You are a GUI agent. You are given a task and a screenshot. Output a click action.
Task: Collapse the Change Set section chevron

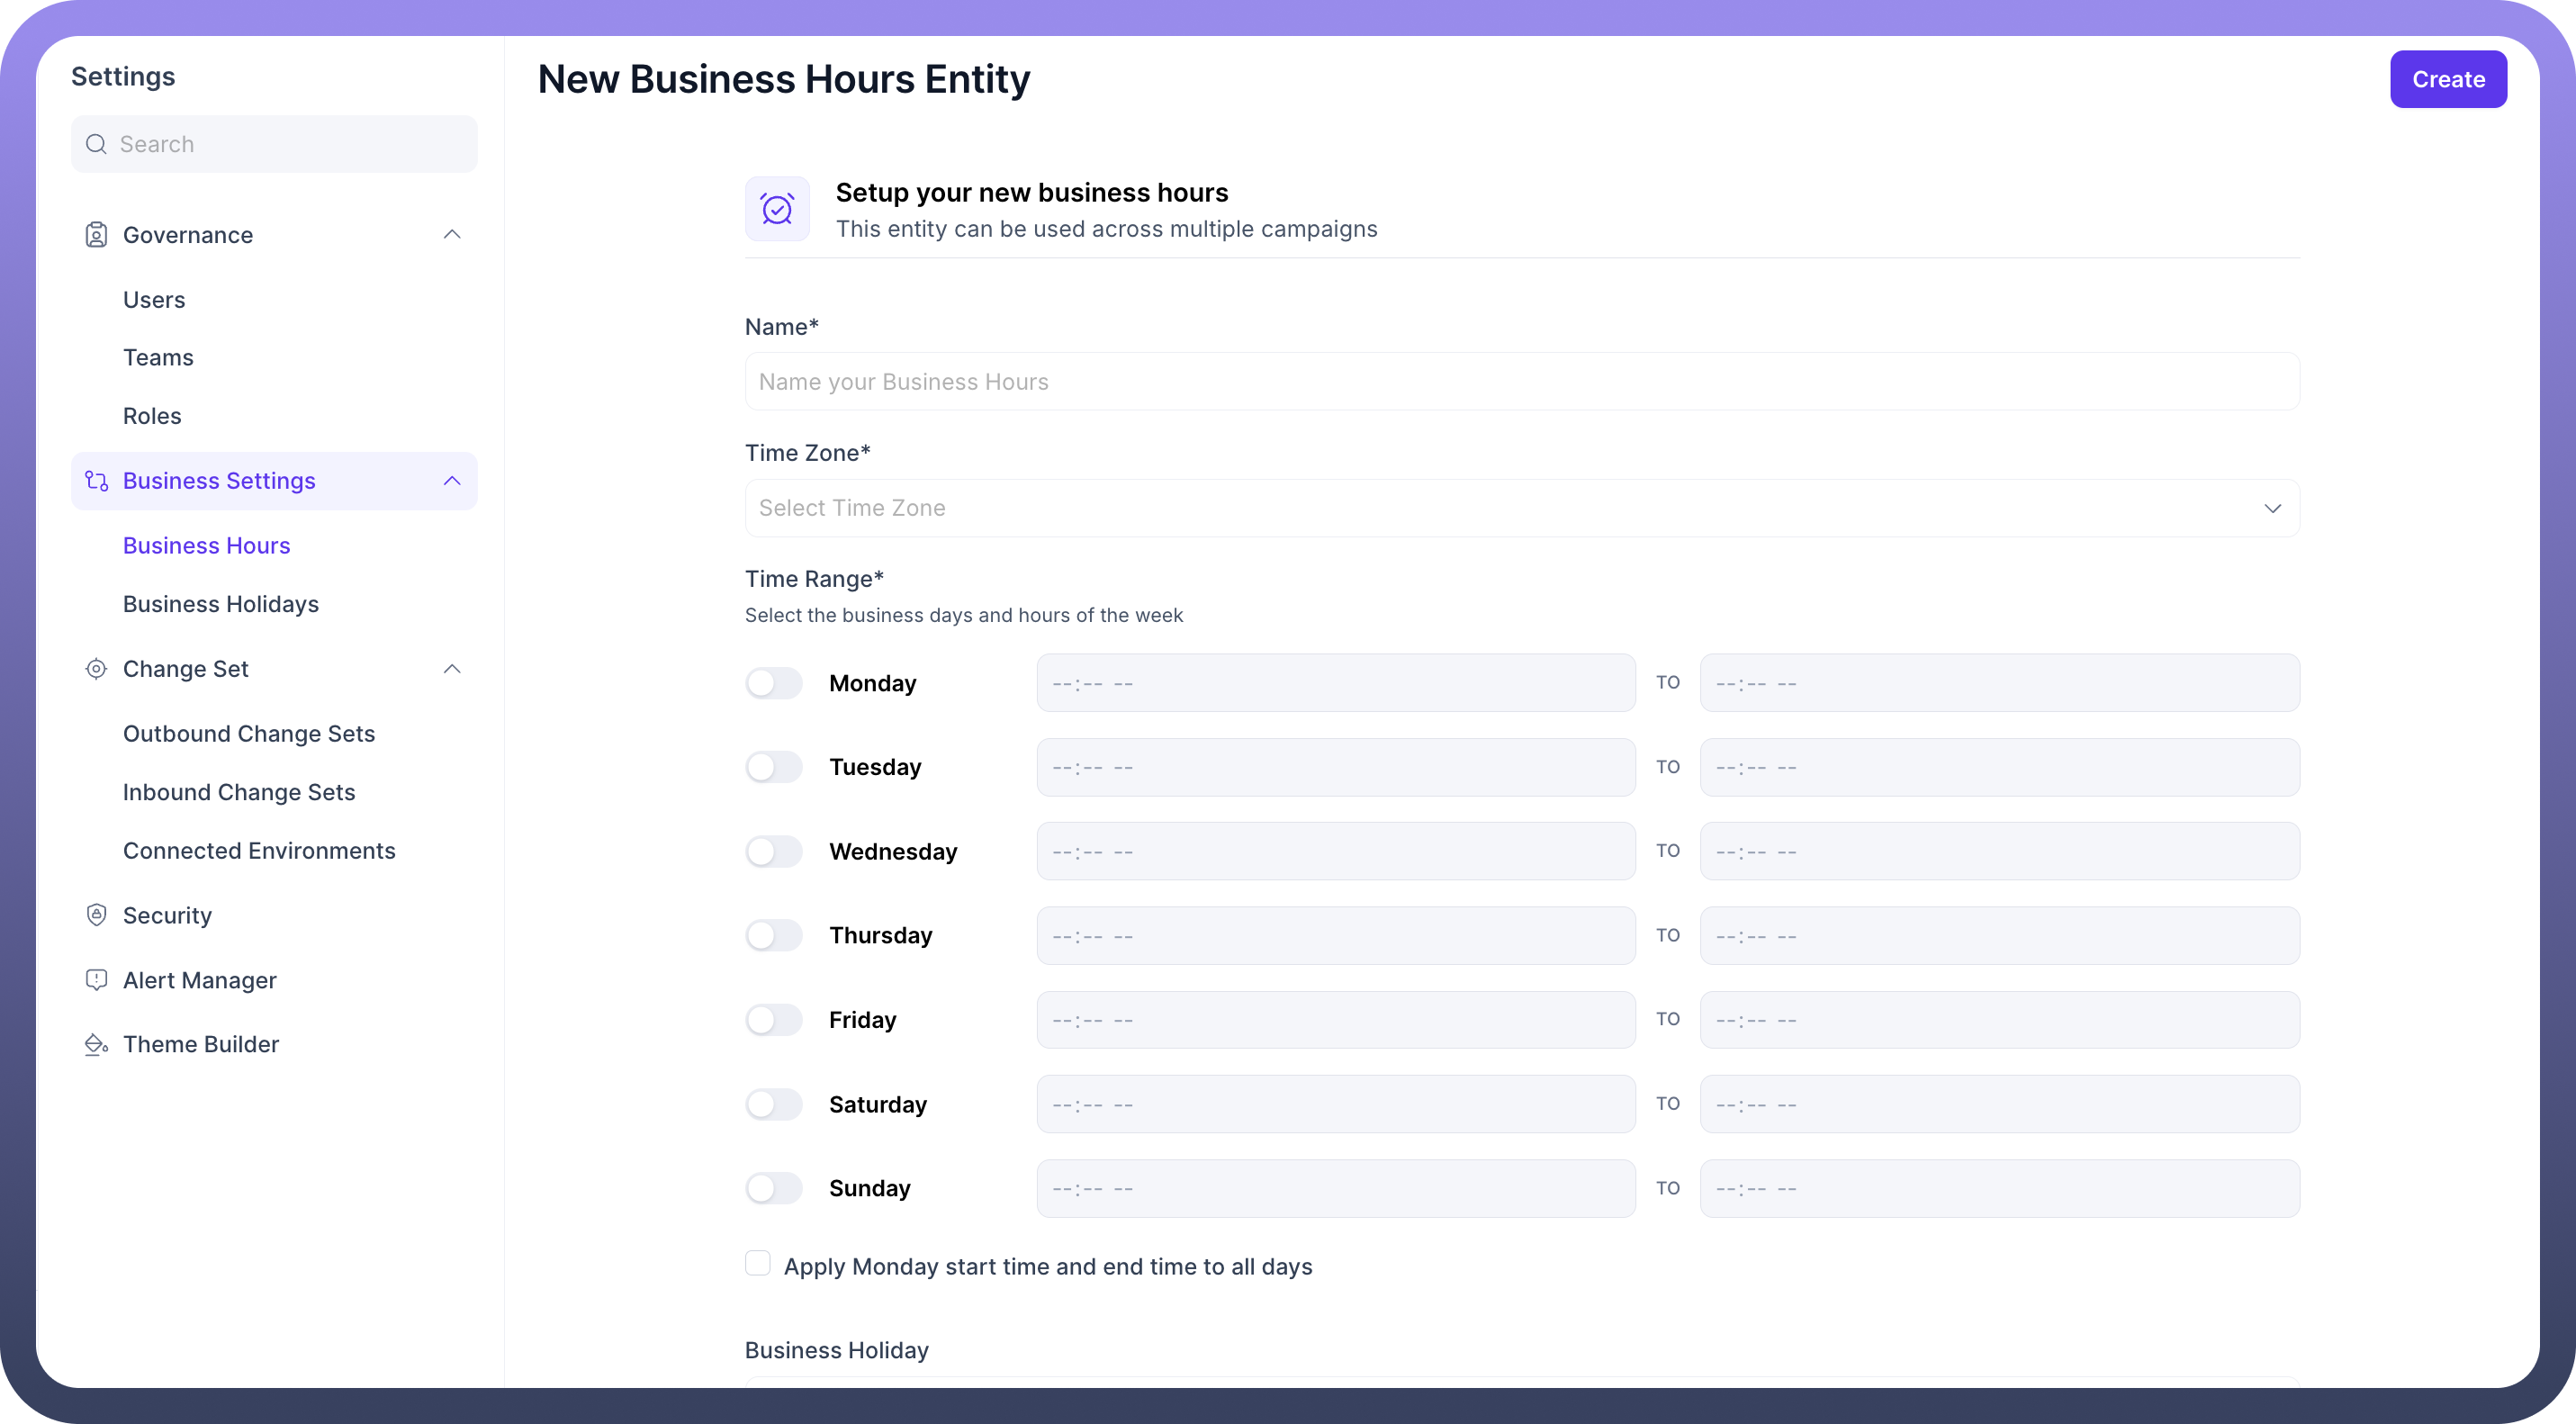[x=452, y=669]
